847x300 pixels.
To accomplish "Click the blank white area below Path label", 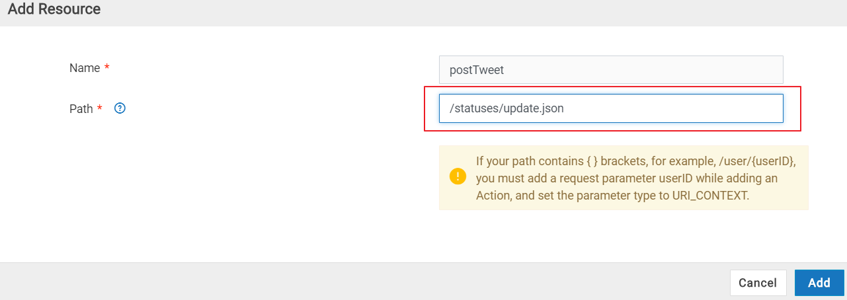I will (x=198, y=185).
